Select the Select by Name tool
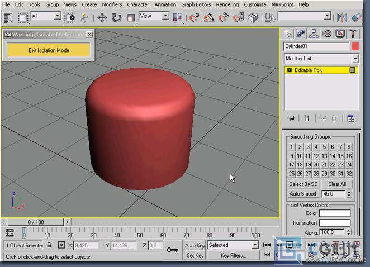The image size is (370, 267). pos(8,18)
